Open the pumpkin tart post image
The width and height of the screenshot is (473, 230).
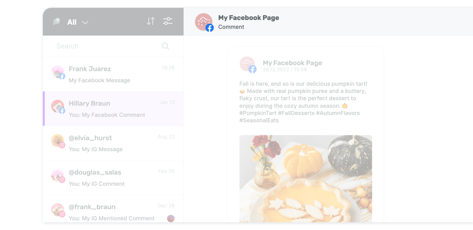click(306, 179)
